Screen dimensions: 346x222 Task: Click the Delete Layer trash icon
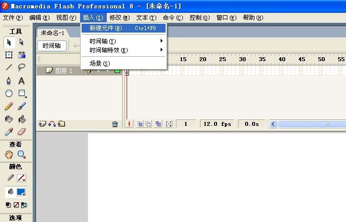[x=115, y=124]
